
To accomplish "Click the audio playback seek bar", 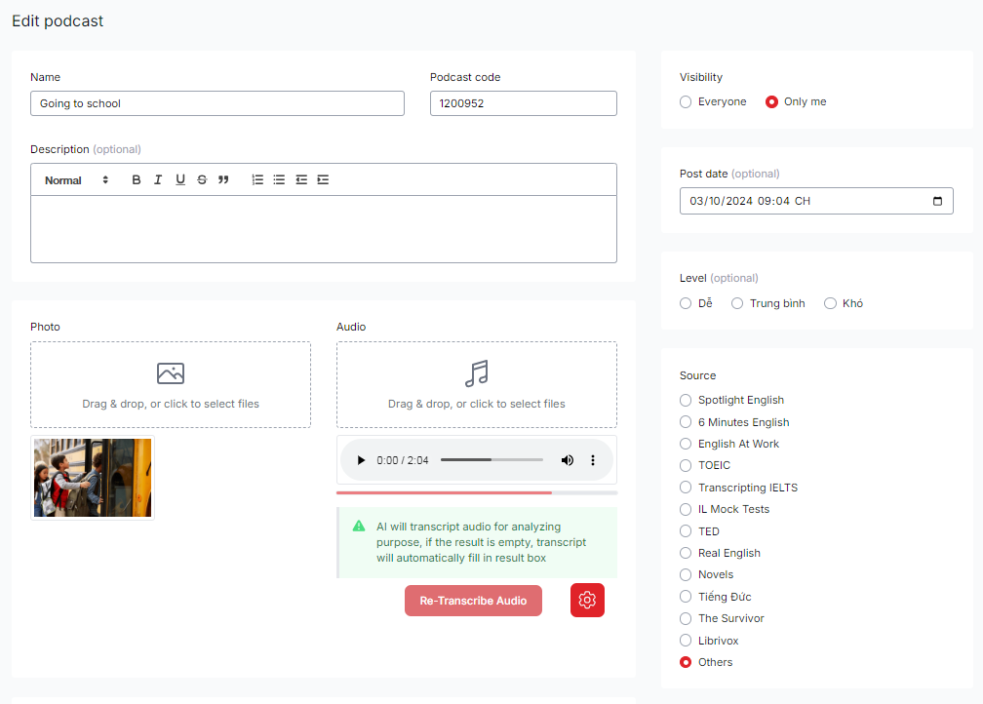I will pos(491,460).
